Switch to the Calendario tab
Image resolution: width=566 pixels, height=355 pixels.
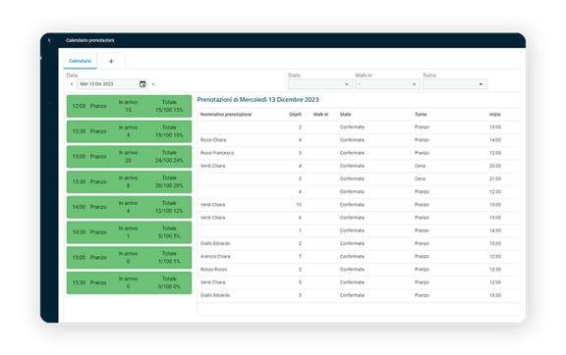[81, 61]
